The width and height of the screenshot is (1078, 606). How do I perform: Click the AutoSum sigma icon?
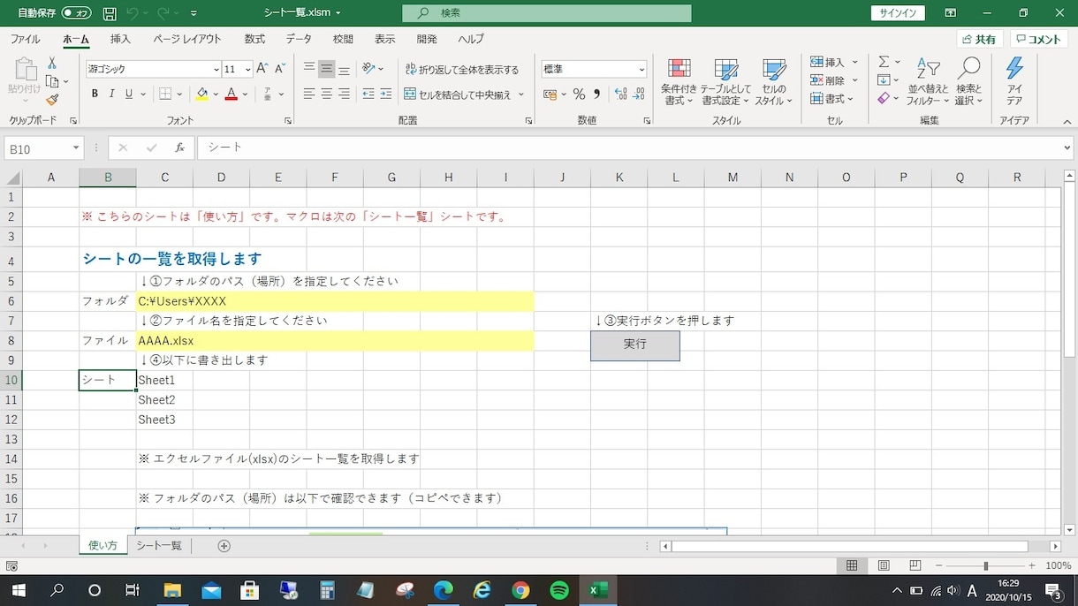[x=884, y=62]
